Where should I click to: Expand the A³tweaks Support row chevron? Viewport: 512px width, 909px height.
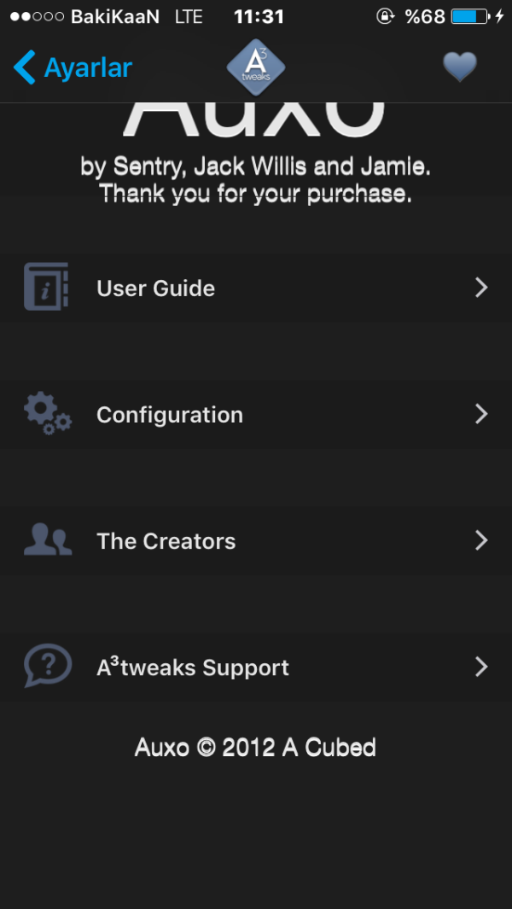pyautogui.click(x=481, y=667)
